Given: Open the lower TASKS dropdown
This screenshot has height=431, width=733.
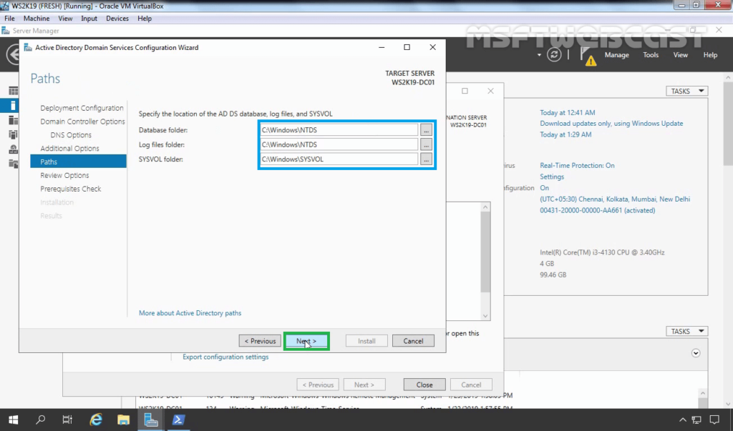Looking at the screenshot, I should click(686, 331).
